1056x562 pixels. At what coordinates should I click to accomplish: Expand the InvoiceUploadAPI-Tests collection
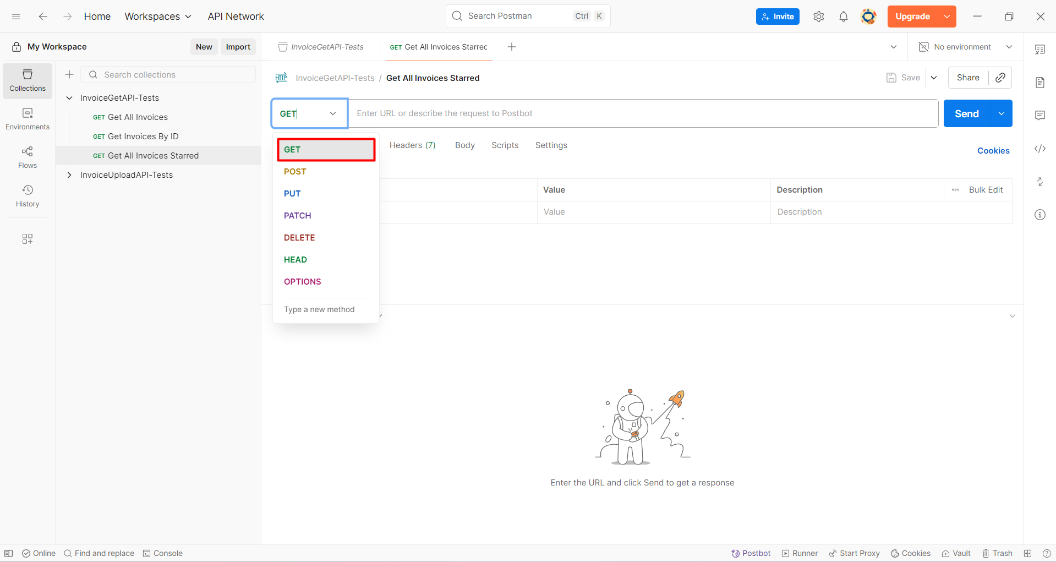[x=69, y=174]
